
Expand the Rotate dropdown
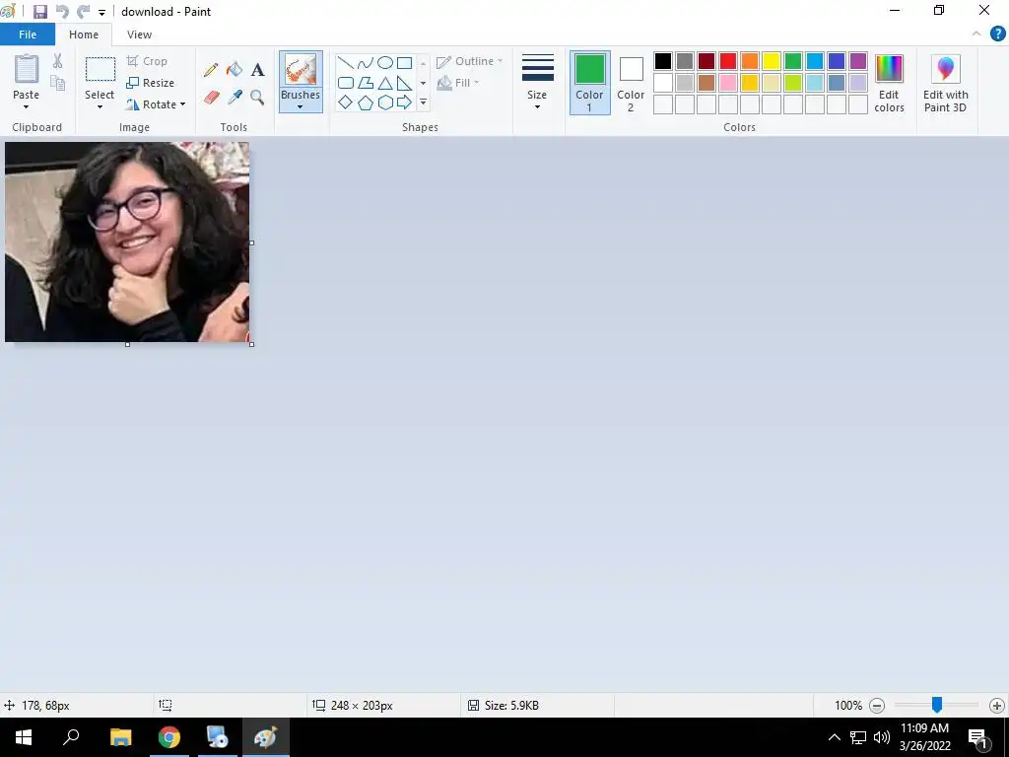pyautogui.click(x=182, y=104)
